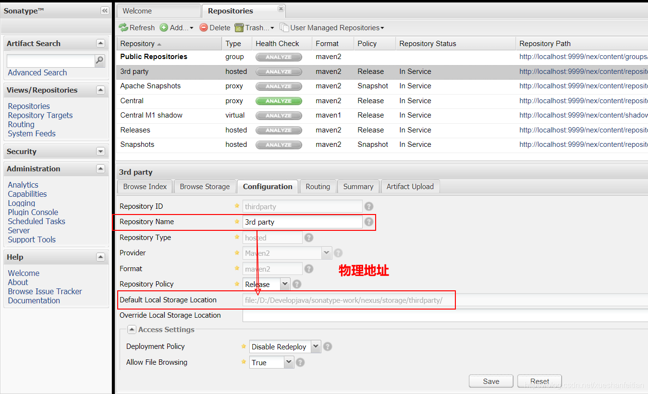Open Advanced Search link
Viewport: 648px width, 394px height.
pos(37,72)
